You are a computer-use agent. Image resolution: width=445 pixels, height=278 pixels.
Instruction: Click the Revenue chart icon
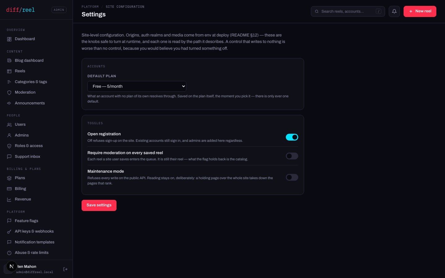click(x=9, y=200)
